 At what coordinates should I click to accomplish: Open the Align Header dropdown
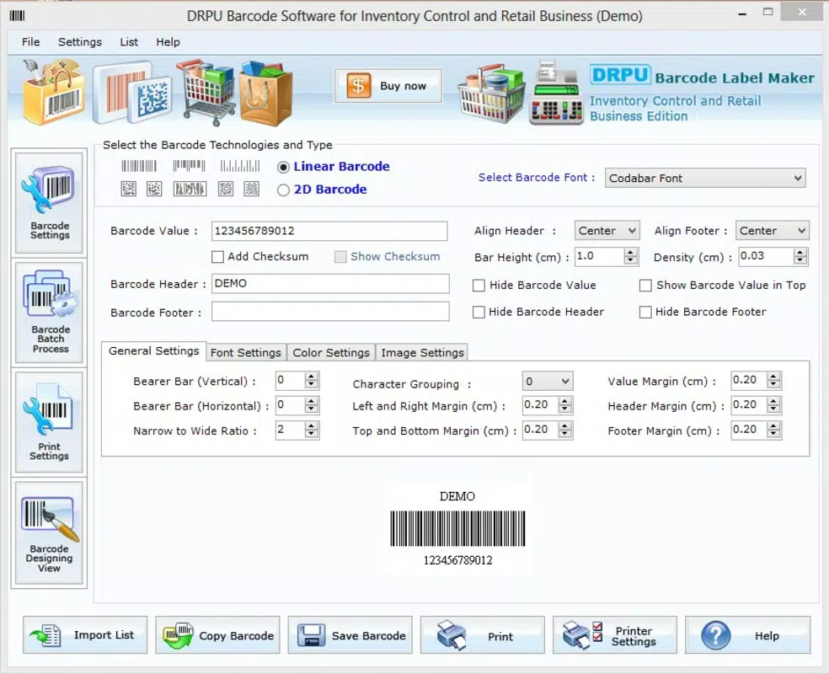coord(607,231)
